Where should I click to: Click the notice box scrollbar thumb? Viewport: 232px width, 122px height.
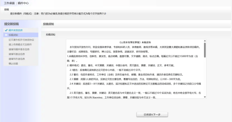click(x=205, y=50)
